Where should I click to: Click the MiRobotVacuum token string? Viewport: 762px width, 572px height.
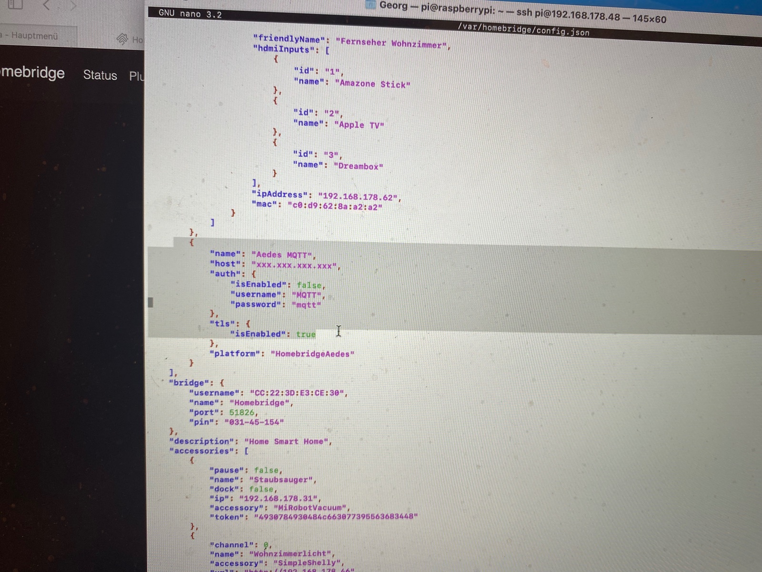coord(336,516)
